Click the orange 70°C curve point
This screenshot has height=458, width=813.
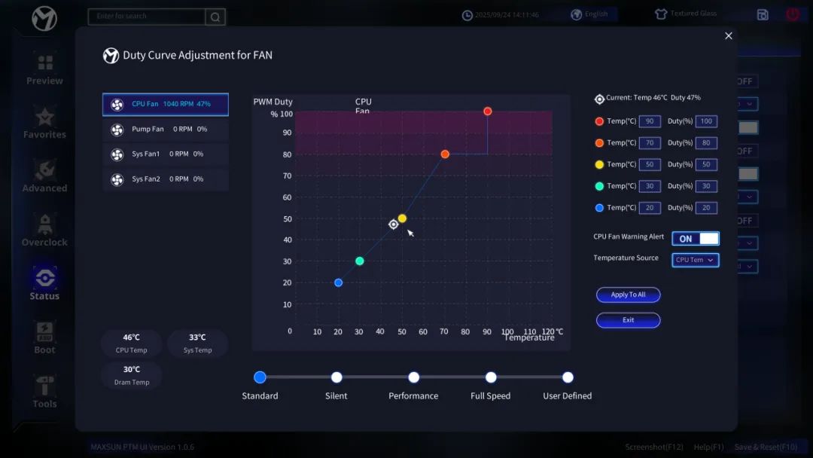point(445,154)
